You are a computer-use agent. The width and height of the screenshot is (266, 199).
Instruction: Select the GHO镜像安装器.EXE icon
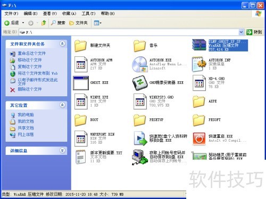140,83
